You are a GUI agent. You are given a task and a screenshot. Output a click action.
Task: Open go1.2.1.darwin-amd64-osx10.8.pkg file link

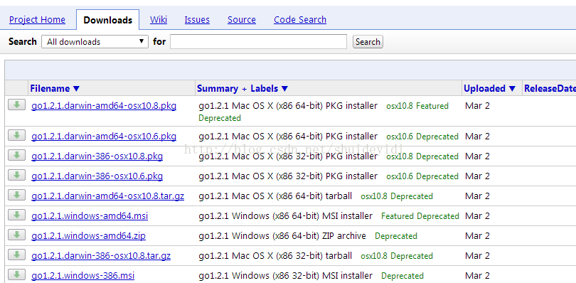click(x=104, y=106)
